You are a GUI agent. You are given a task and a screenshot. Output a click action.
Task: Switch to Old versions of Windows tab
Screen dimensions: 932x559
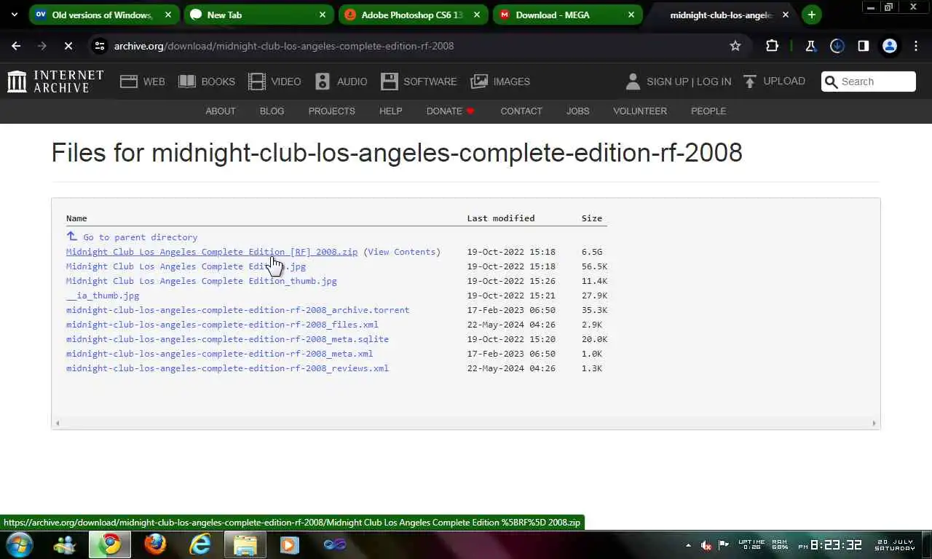coord(103,15)
